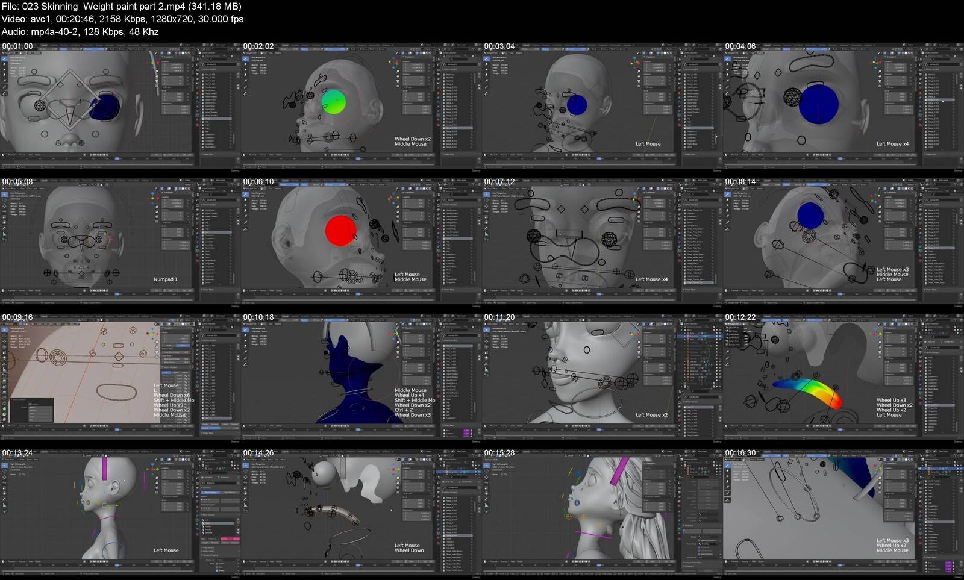
Task: Select the frame stamped 00:07:12
Action: (602, 240)
